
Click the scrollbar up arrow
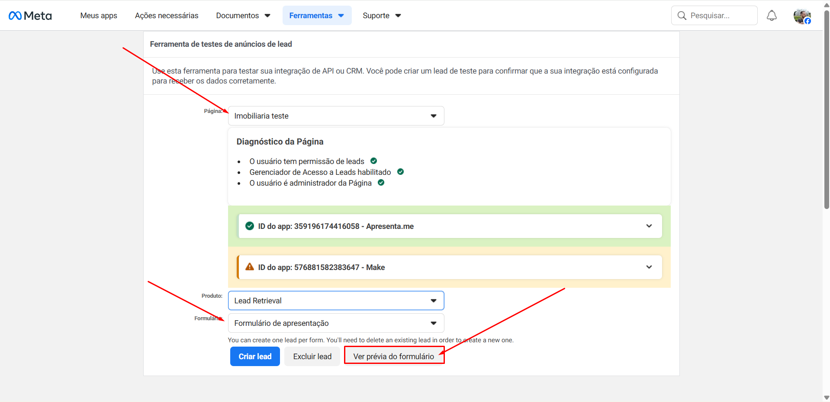(x=827, y=5)
